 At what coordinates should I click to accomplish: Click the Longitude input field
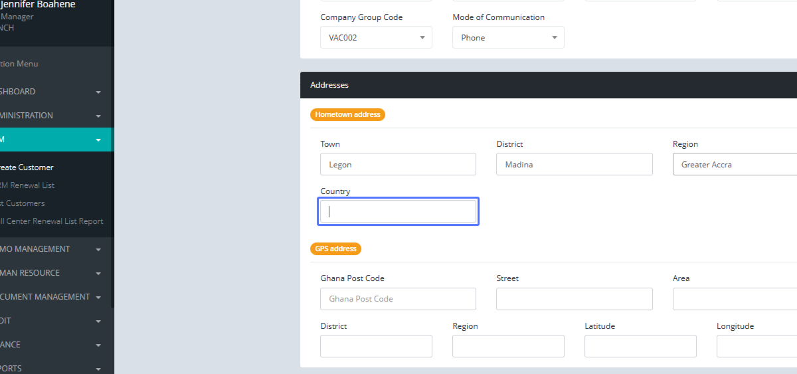tap(756, 346)
